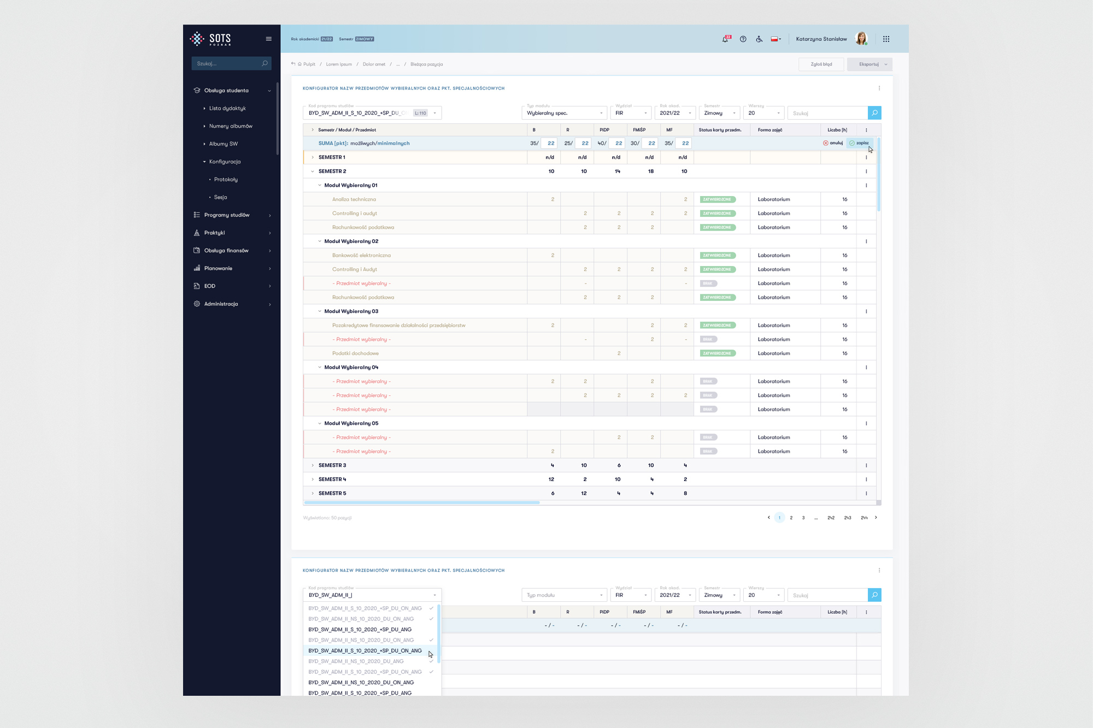The image size is (1093, 728).
Task: Click the help question mark icon
Action: 743,39
